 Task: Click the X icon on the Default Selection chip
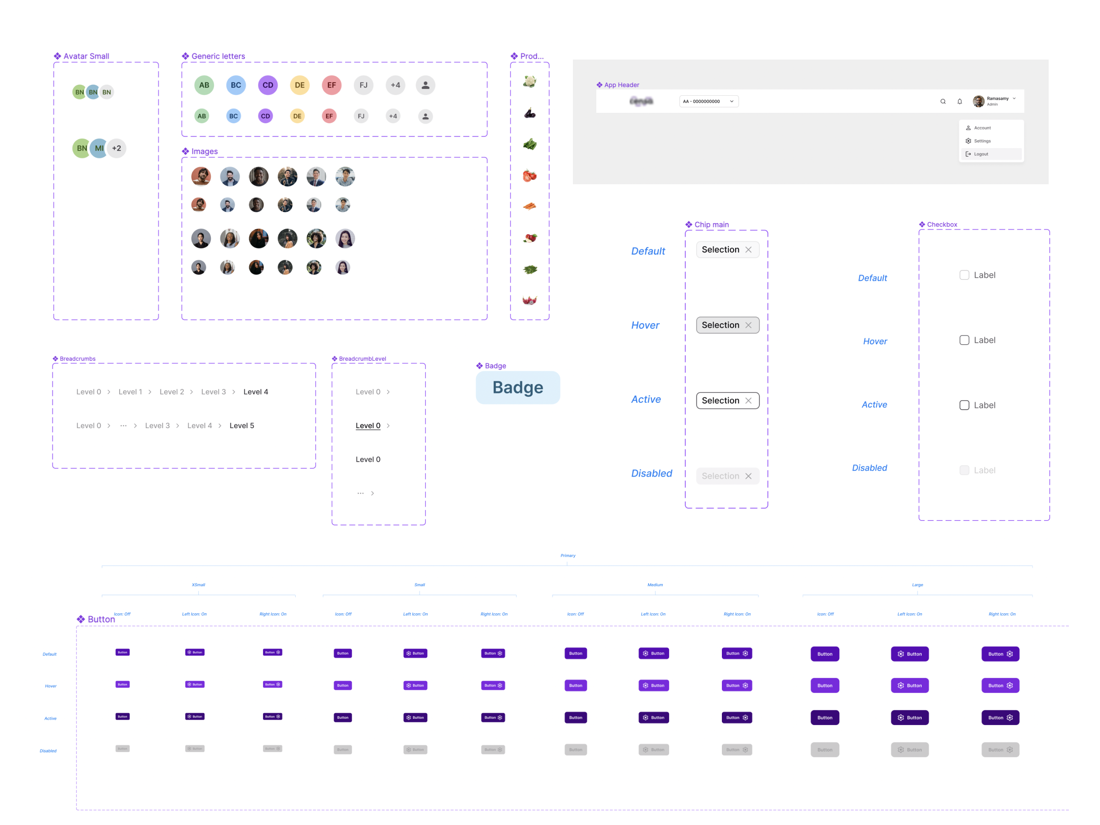pyautogui.click(x=748, y=250)
